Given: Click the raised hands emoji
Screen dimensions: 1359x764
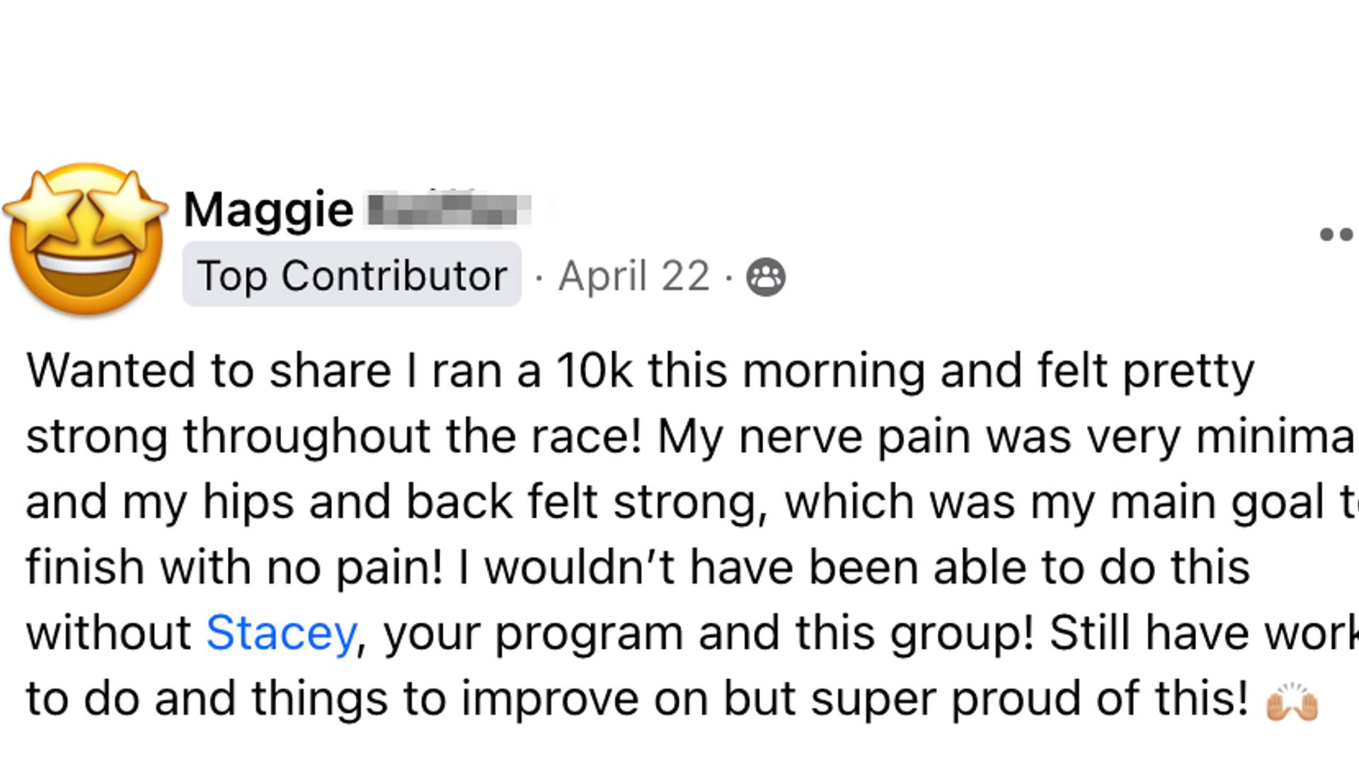Looking at the screenshot, I should (x=1292, y=702).
